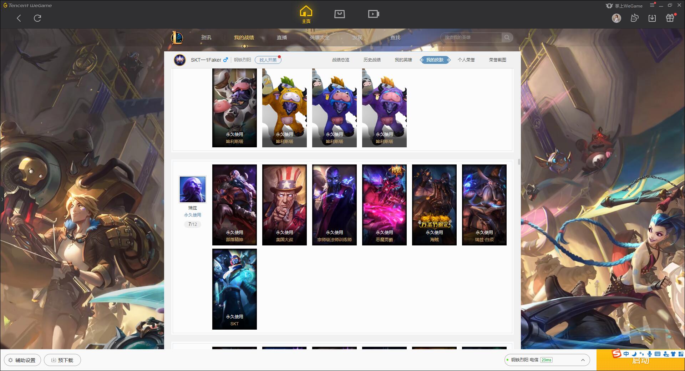Click the 钢铁烈阳 server label in profile bar
685x371 pixels.
click(x=243, y=60)
